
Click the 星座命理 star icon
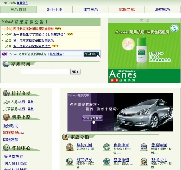107,162
